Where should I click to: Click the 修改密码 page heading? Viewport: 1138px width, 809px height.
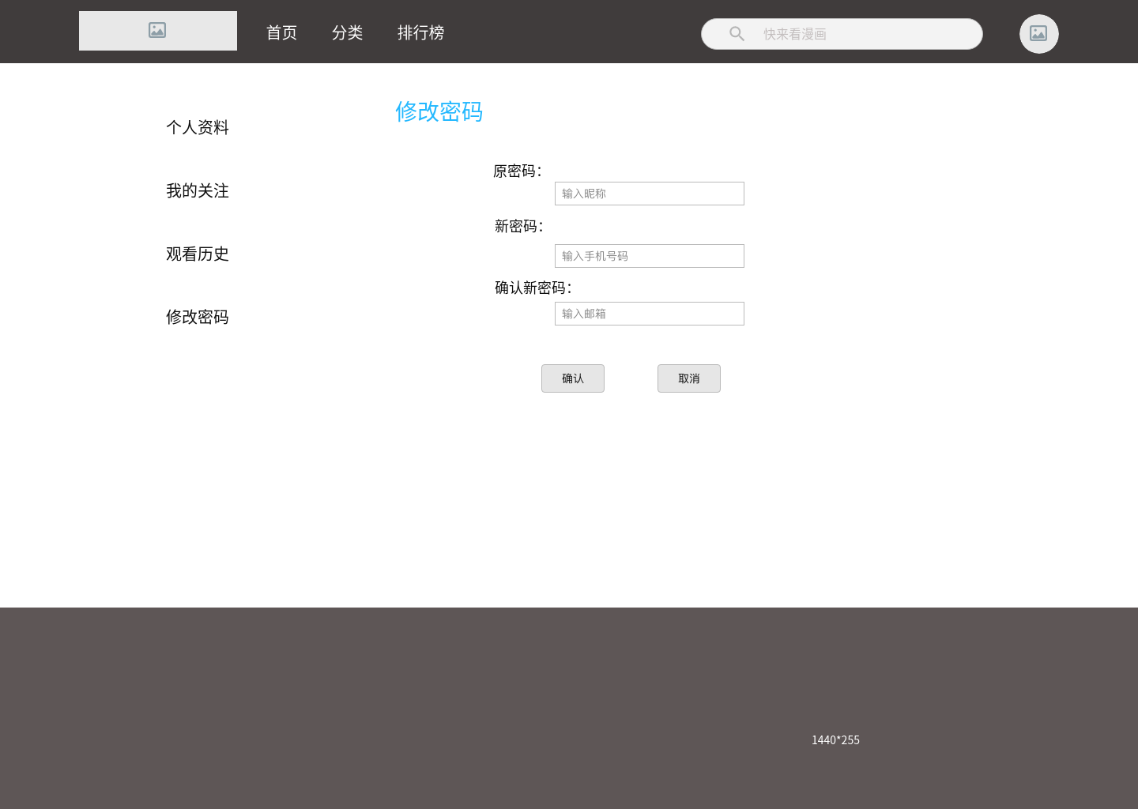[439, 111]
